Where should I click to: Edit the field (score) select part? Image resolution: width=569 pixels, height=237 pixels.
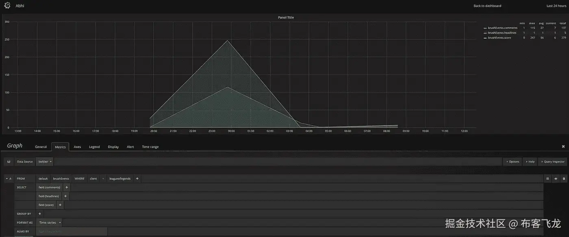tap(46, 205)
